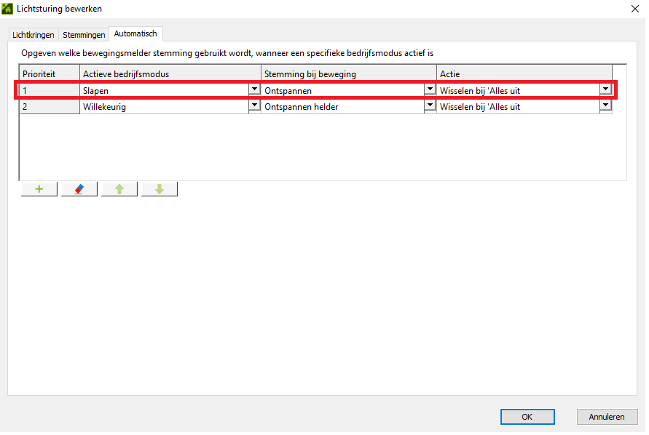Screen dimensions: 649x435
Task: Click the Actieve bedrijfsmodus column header
Action: [170, 74]
